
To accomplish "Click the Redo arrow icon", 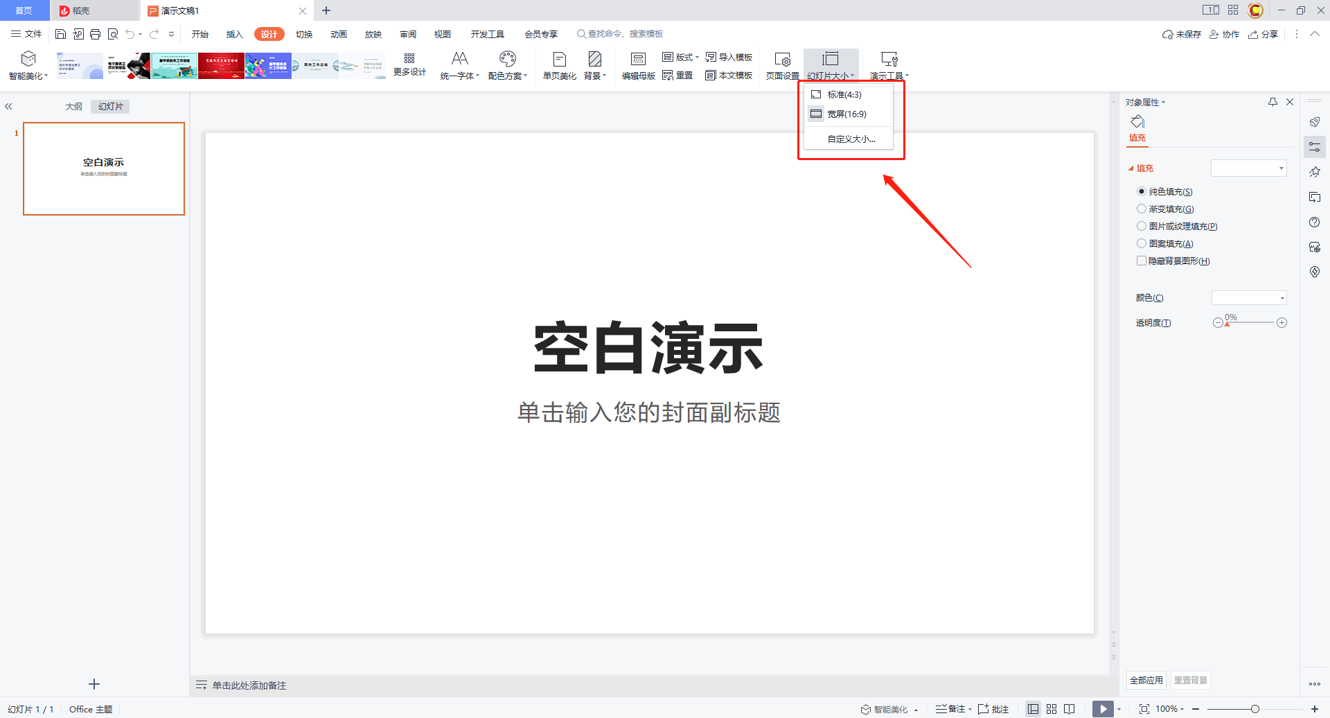I will point(154,34).
